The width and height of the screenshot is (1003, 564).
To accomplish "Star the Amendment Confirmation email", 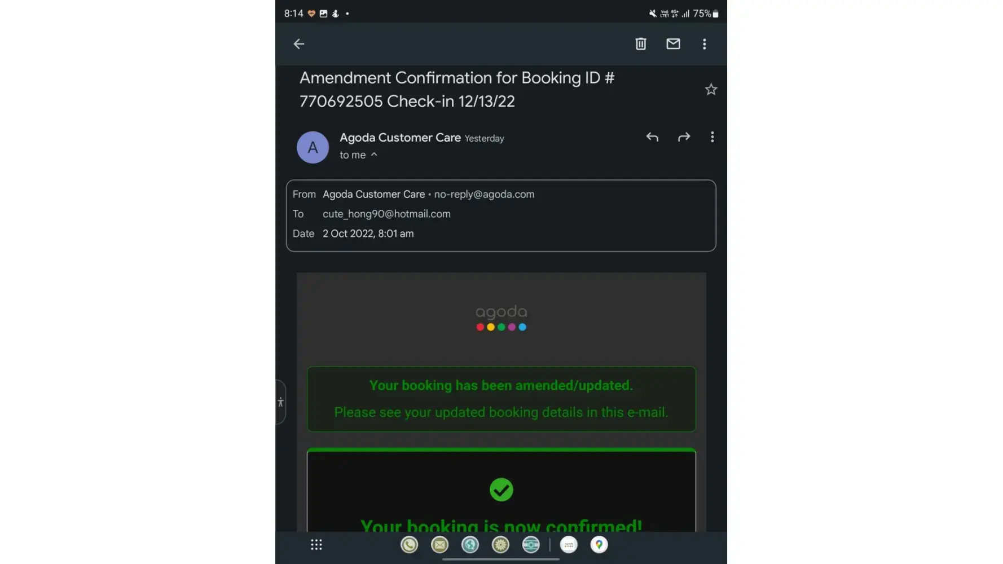I will [x=711, y=89].
